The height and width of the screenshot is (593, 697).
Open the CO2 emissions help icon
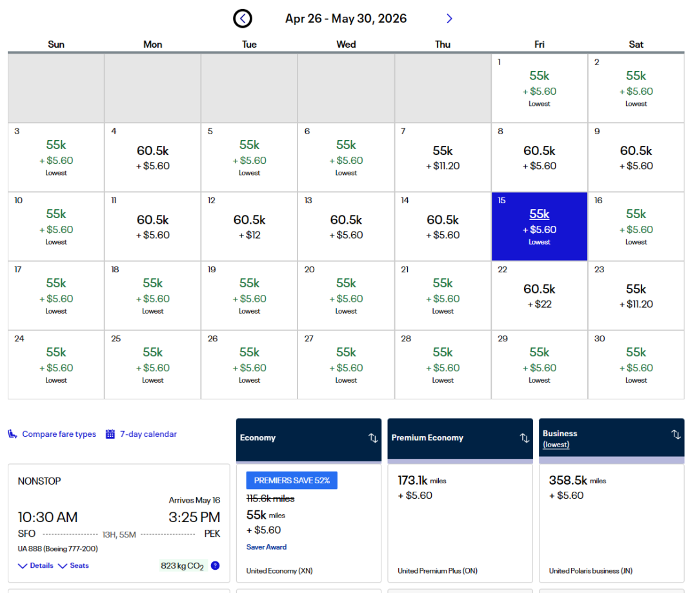(215, 566)
